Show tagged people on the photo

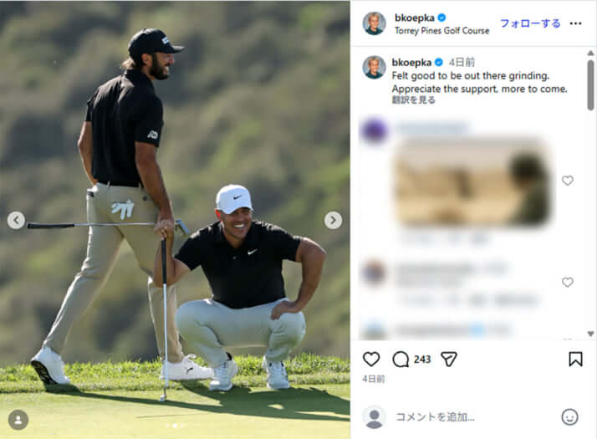click(x=18, y=420)
